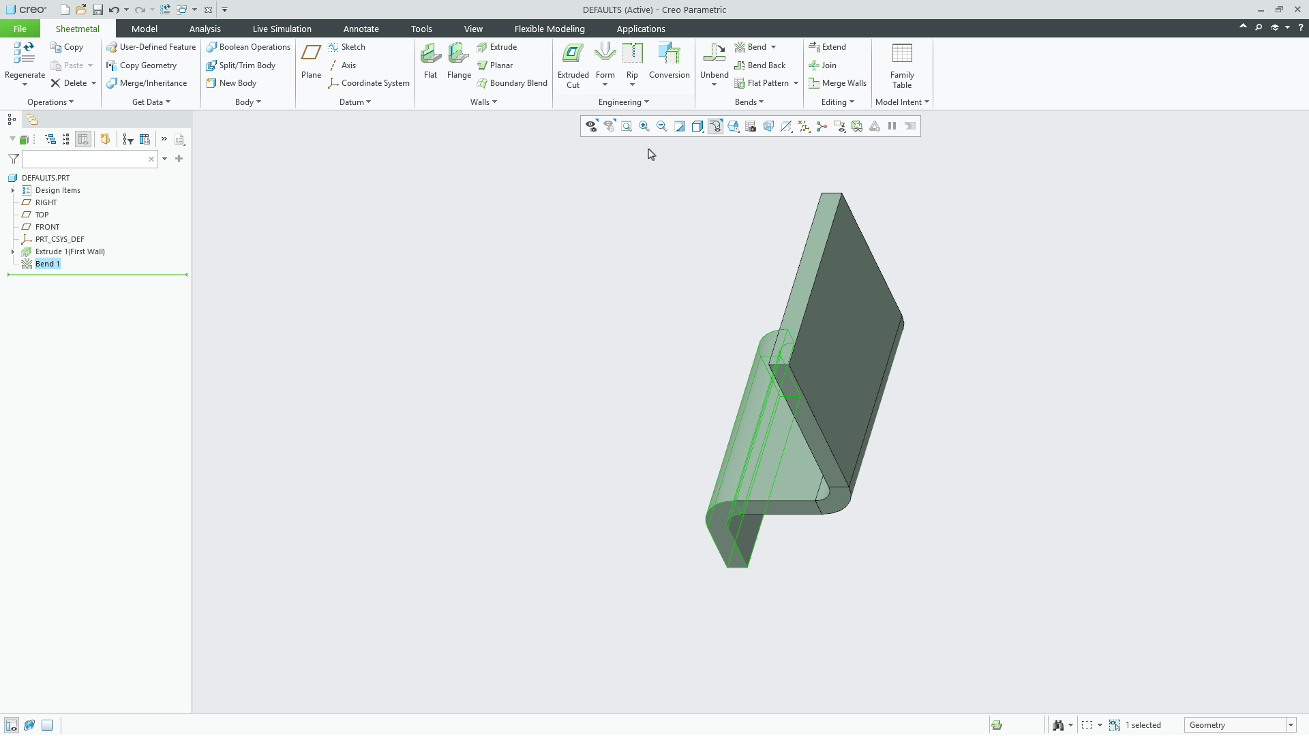This screenshot has height=736, width=1309.
Task: Open the Flat Pattern dropdown arrow
Action: point(795,82)
